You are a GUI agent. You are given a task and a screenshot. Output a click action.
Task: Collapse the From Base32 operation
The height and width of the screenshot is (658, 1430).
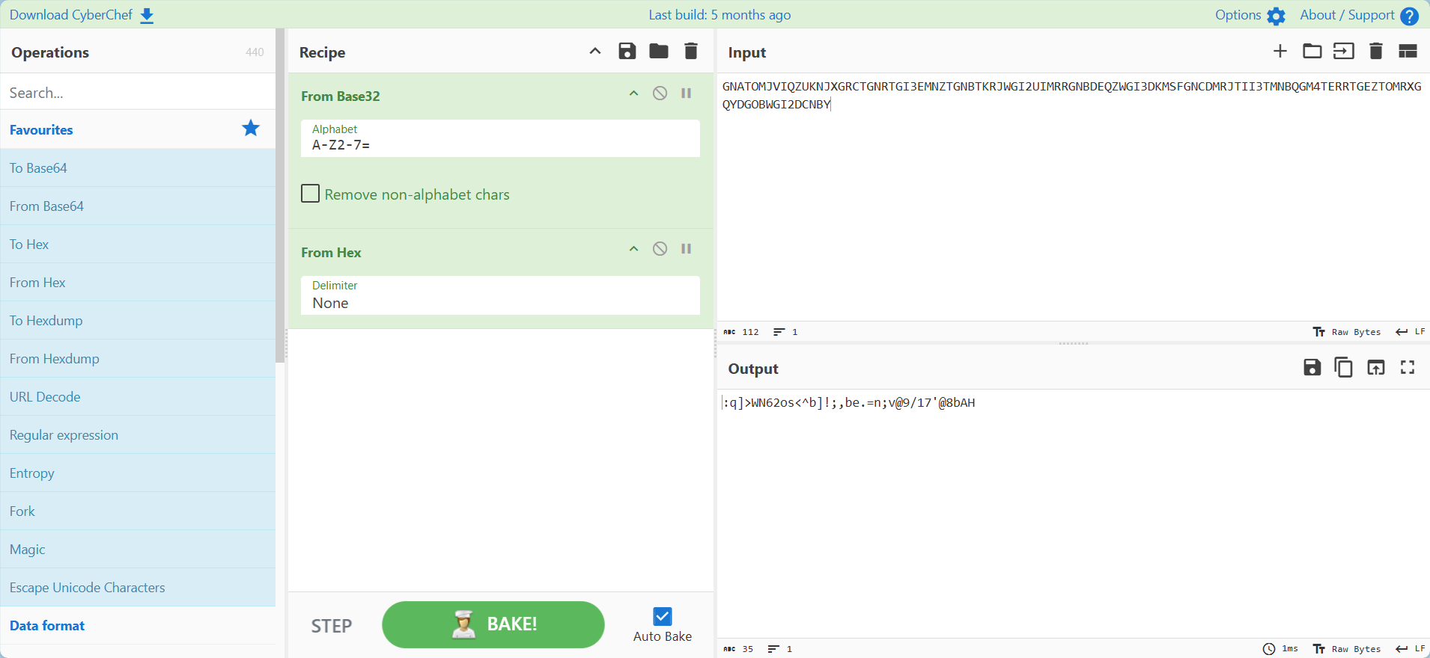tap(633, 93)
